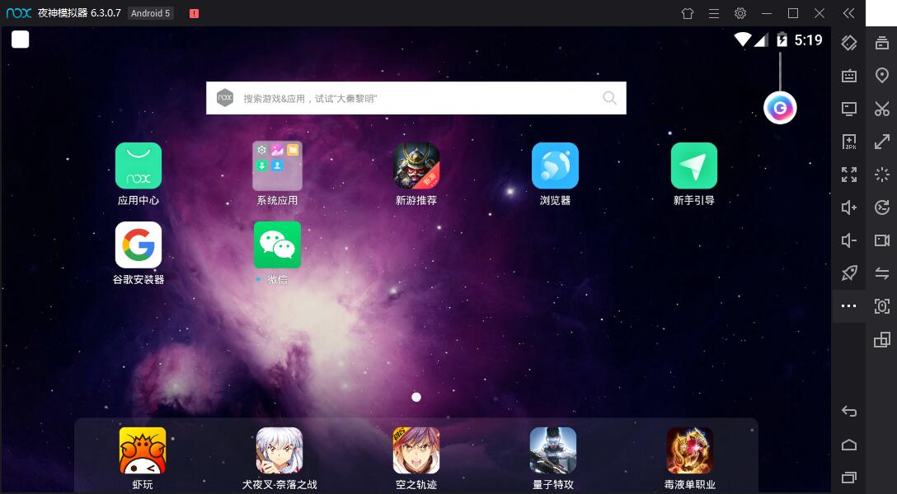Open the keyboard mapping tool
This screenshot has width=897, height=494.
point(849,76)
